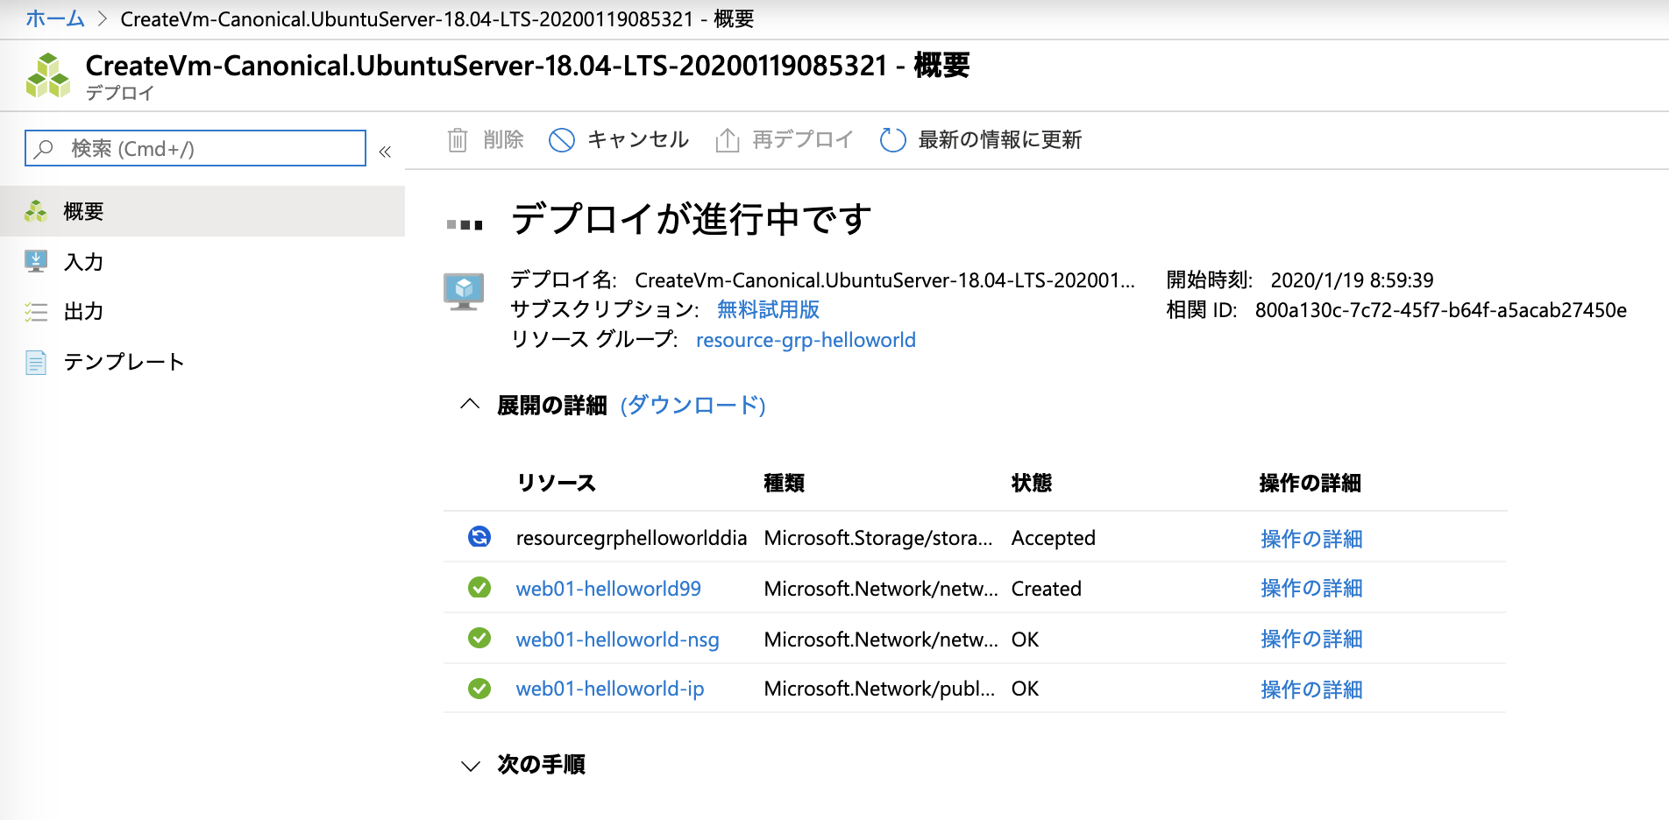Focus the 検索 (Cmd+/) search field
Image resolution: width=1669 pixels, height=820 pixels.
(x=195, y=148)
